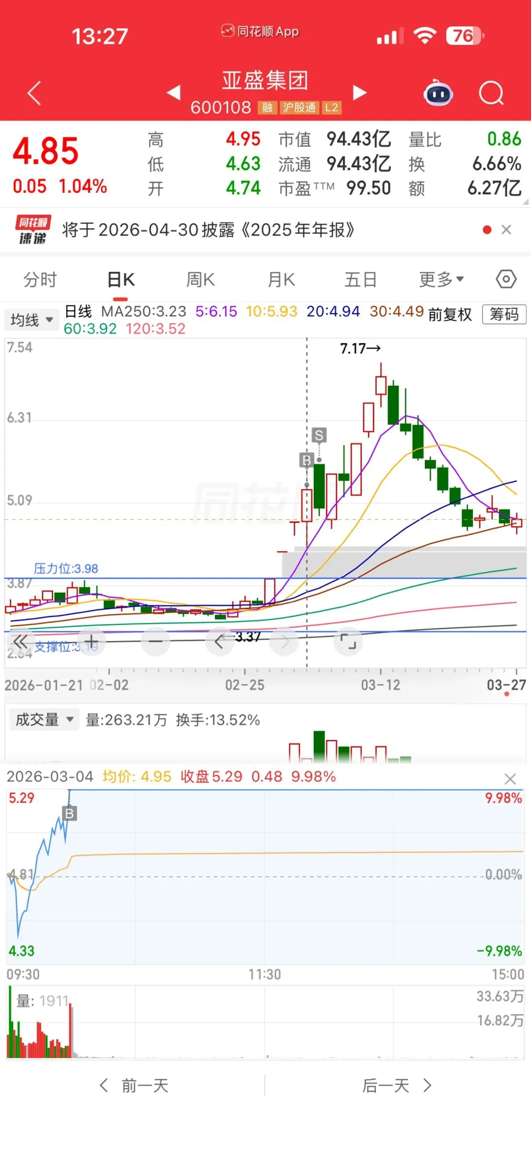Image resolution: width=531 pixels, height=1152 pixels.
Task: Open the 筹码 chip distribution button
Action: [504, 314]
